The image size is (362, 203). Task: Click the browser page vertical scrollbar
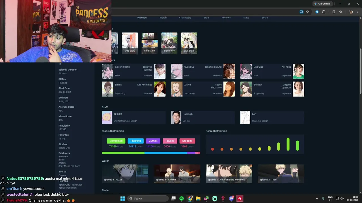coord(360,71)
